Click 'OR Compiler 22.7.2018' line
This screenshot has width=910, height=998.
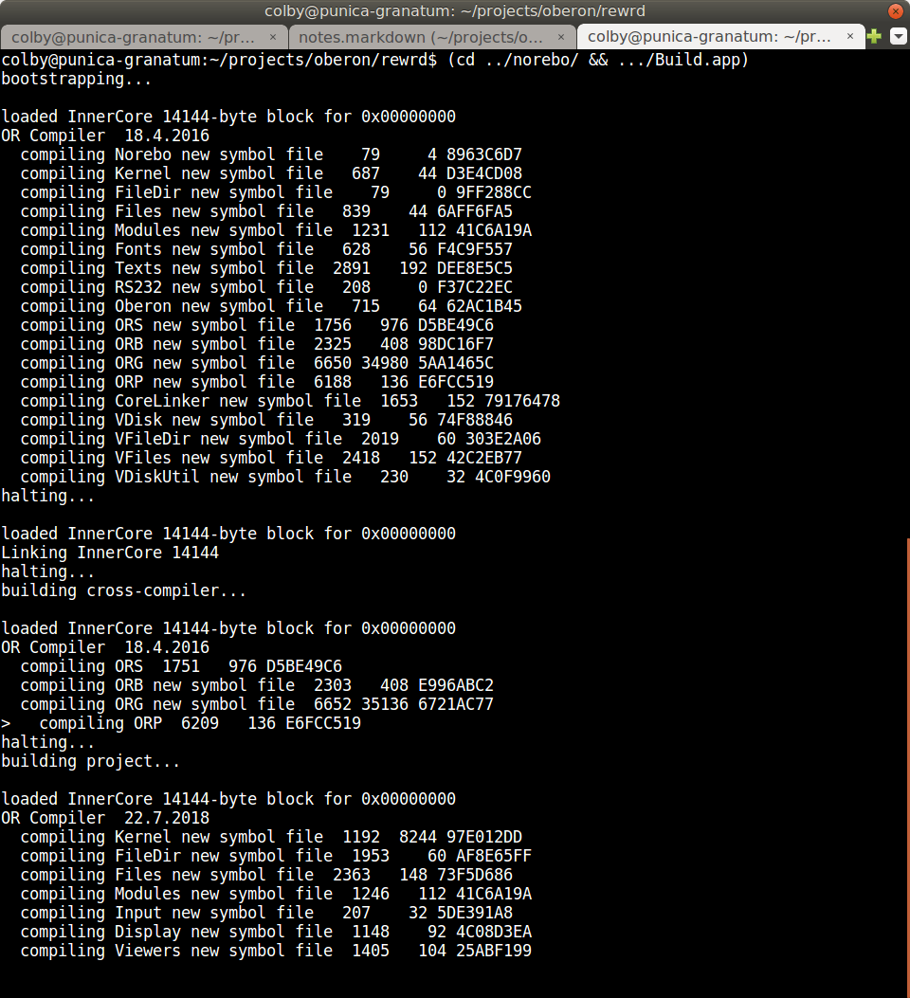coord(105,819)
